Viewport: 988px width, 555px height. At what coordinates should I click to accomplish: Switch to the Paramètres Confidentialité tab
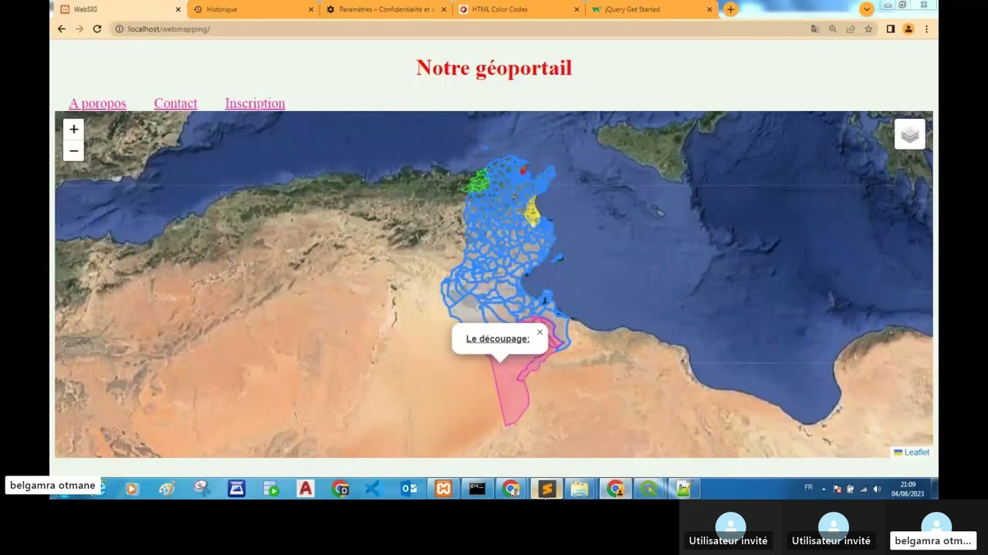pyautogui.click(x=386, y=9)
